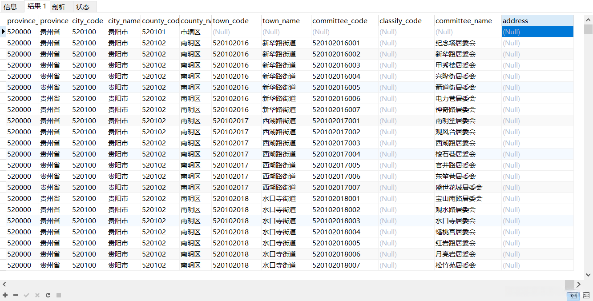Click the city_name column header
The width and height of the screenshot is (593, 301).
(124, 20)
